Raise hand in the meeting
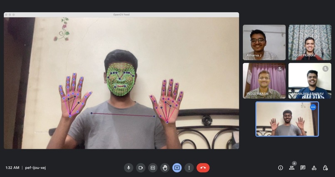 tap(165, 167)
